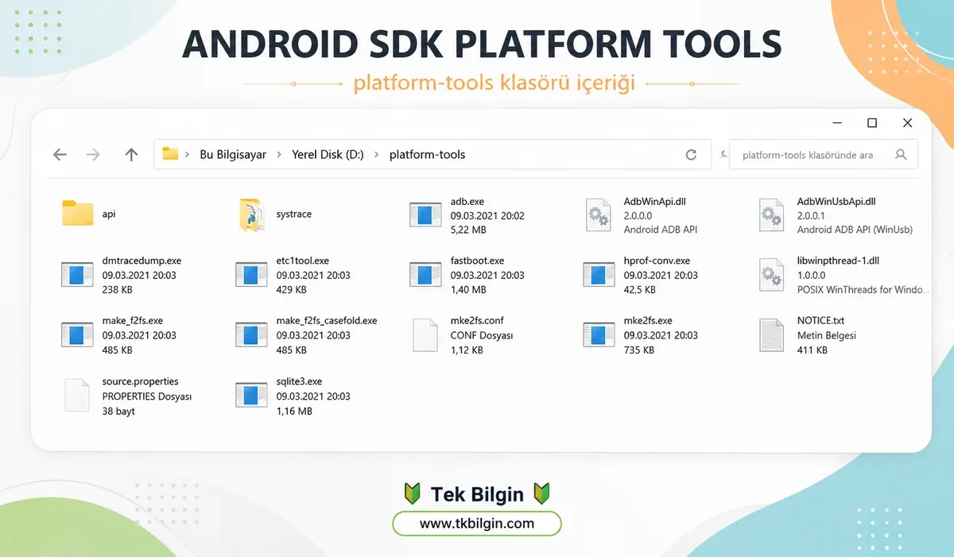Select the mke2fs.exe icon
954x557 pixels.
(599, 335)
